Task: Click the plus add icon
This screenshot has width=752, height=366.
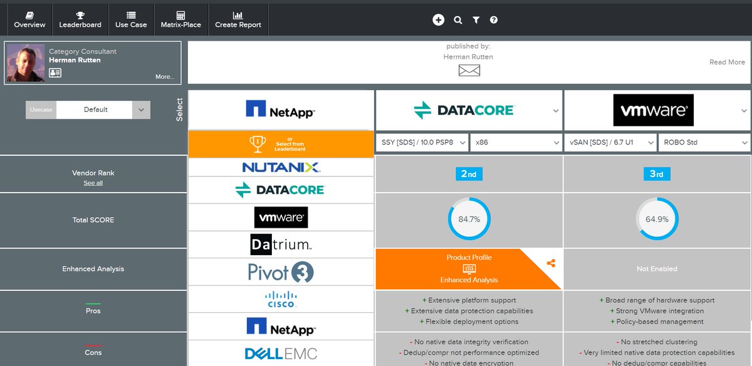Action: [438, 20]
